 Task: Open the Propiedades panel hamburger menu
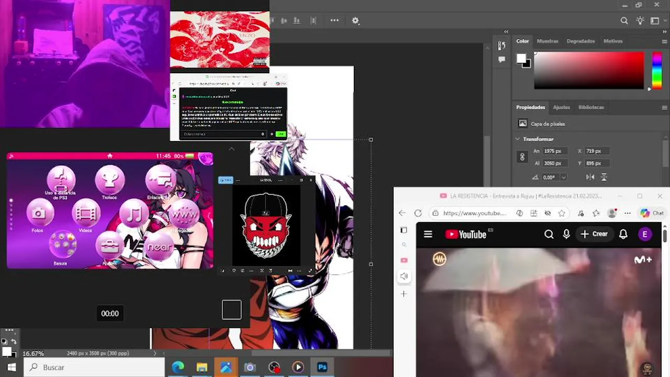665,107
